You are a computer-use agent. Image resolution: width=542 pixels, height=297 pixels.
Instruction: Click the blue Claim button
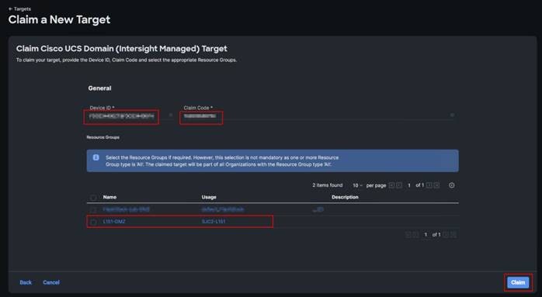coord(518,282)
